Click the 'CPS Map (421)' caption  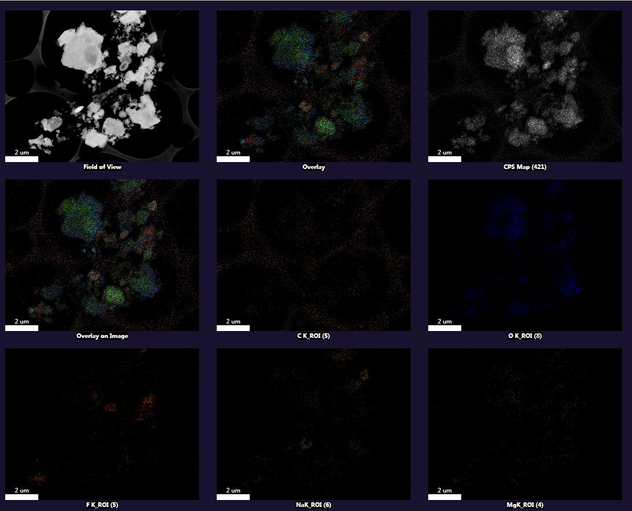tap(525, 167)
